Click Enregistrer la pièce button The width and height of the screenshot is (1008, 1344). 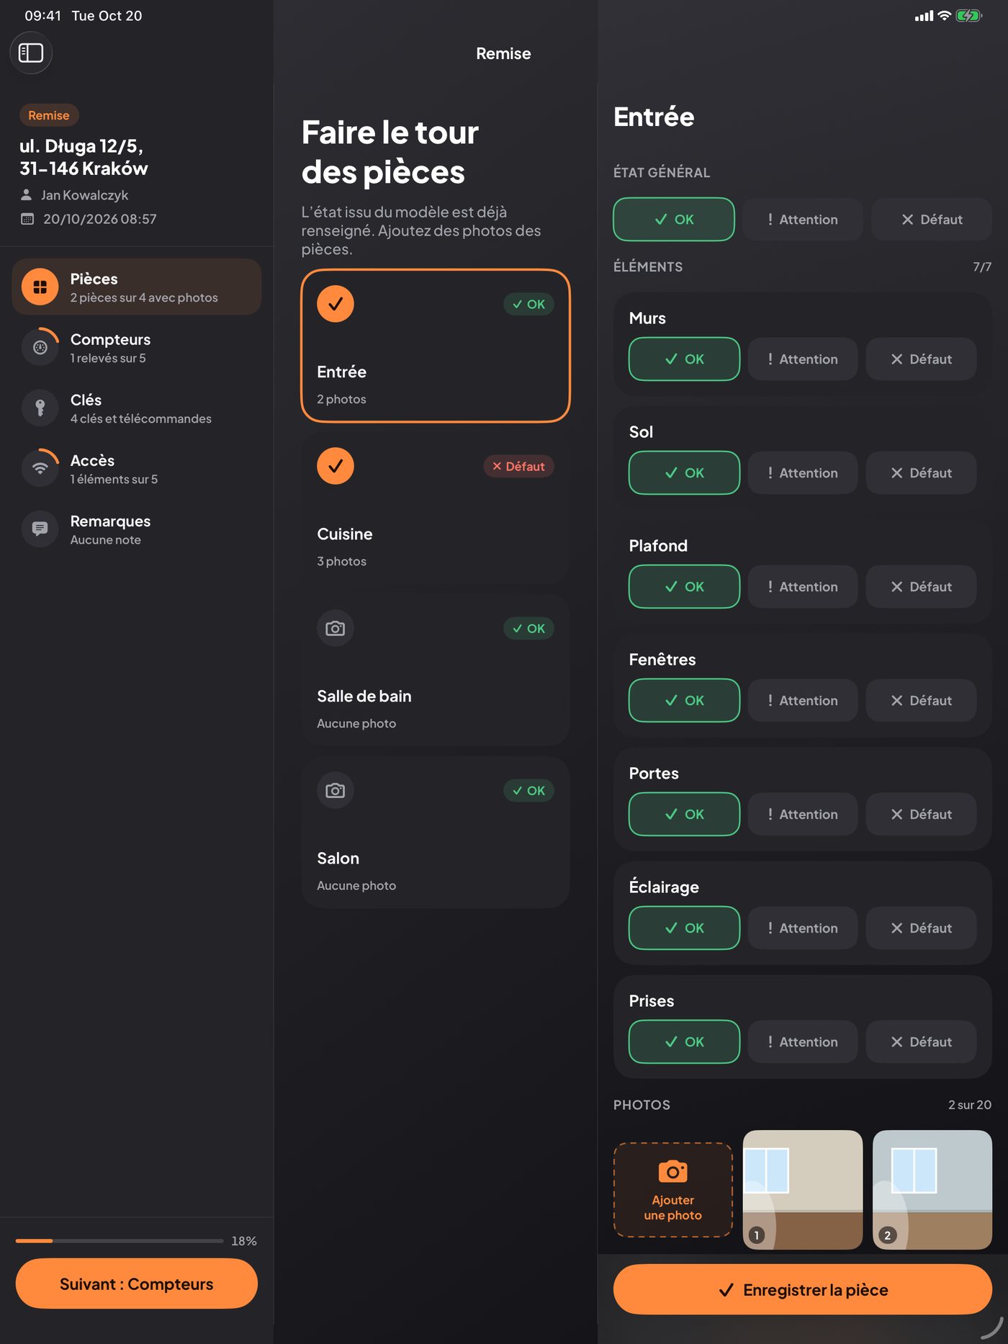coord(802,1289)
